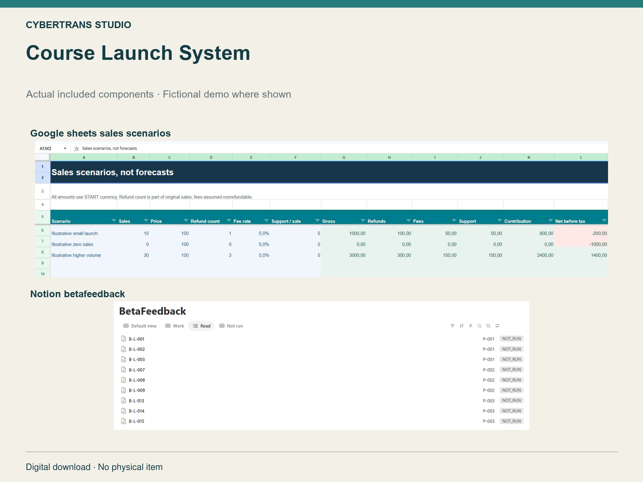
Task: Click page icon of B-L-009
Action: click(x=124, y=390)
